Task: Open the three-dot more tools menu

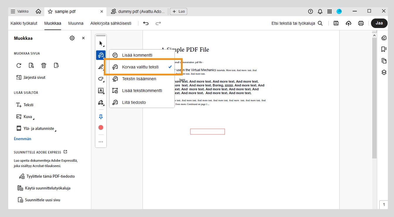Action: coord(101,142)
